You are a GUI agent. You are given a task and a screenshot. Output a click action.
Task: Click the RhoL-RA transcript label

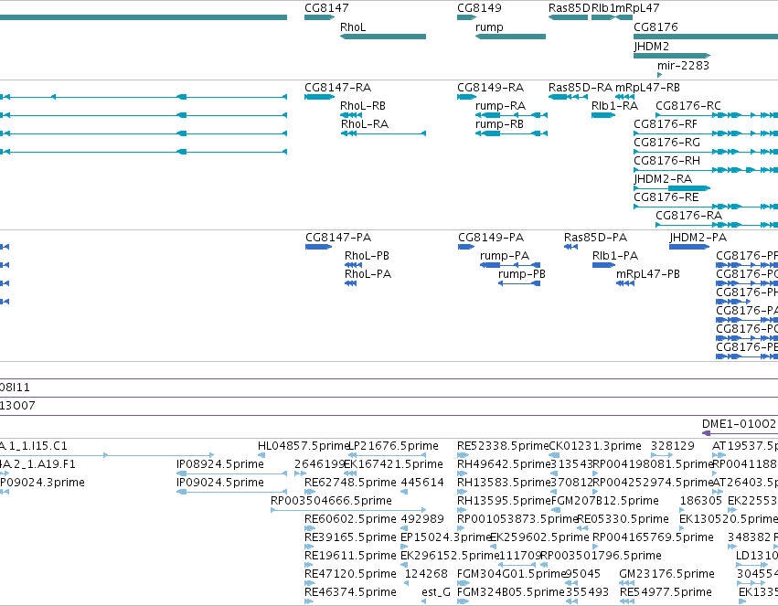click(365, 124)
